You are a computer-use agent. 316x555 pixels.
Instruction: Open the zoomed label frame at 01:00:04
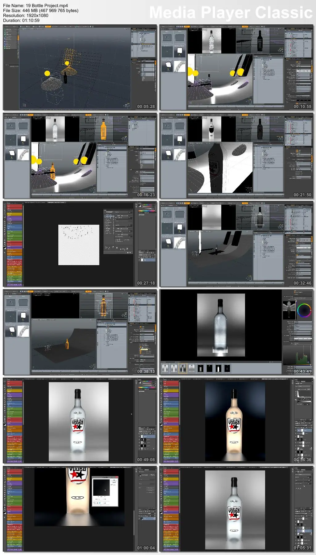tap(80, 509)
